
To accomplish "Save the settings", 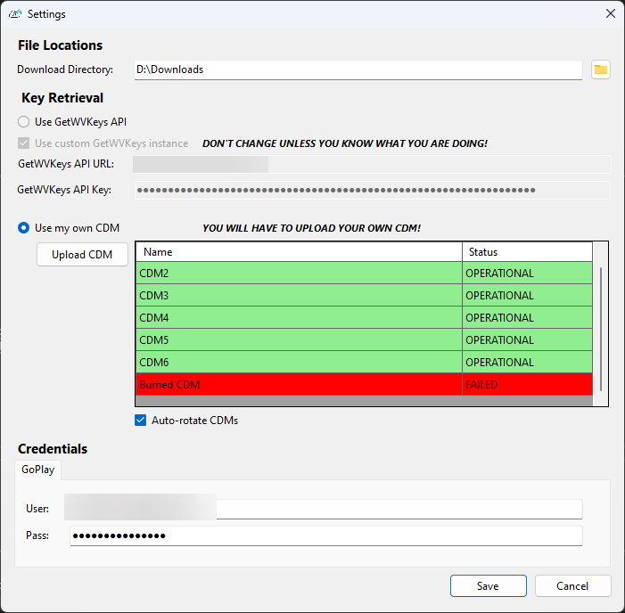I will pos(489,586).
